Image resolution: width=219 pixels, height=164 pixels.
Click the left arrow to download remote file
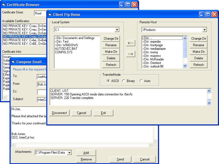pyautogui.click(x=131, y=43)
